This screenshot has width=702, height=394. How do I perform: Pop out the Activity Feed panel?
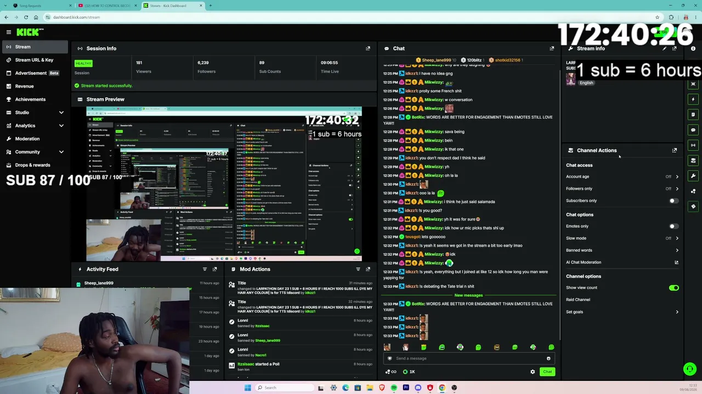[214, 269]
